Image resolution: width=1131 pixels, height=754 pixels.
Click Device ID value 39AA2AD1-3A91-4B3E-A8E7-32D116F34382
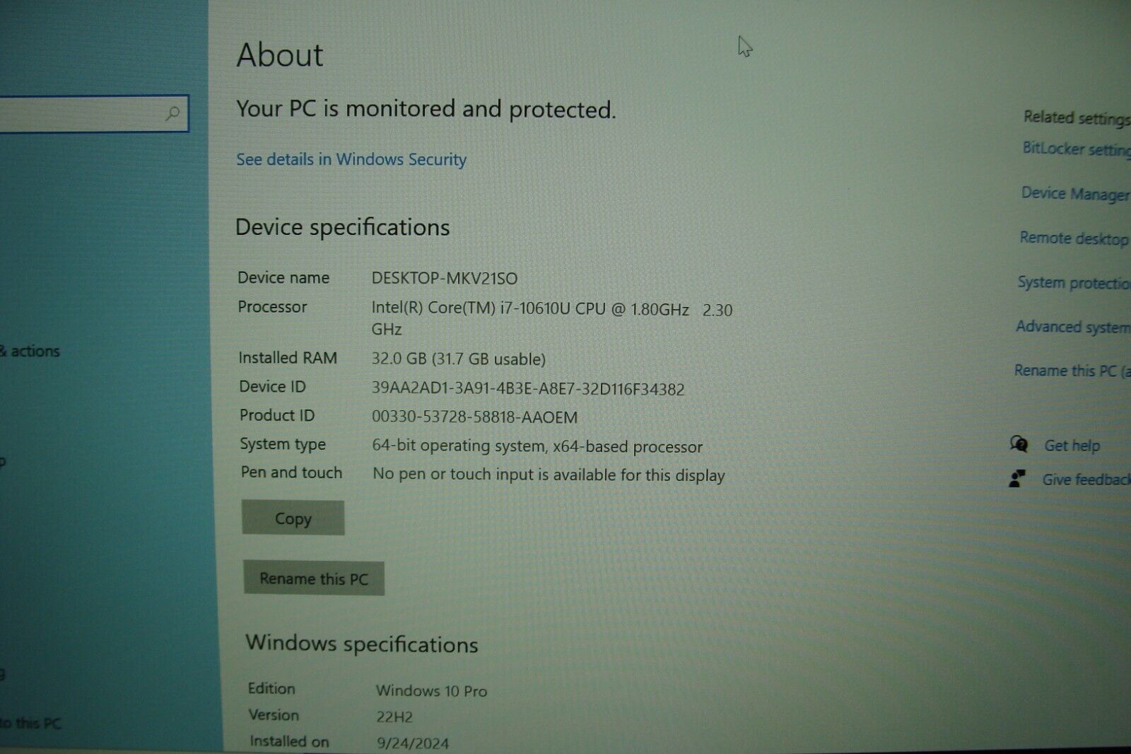pyautogui.click(x=528, y=389)
